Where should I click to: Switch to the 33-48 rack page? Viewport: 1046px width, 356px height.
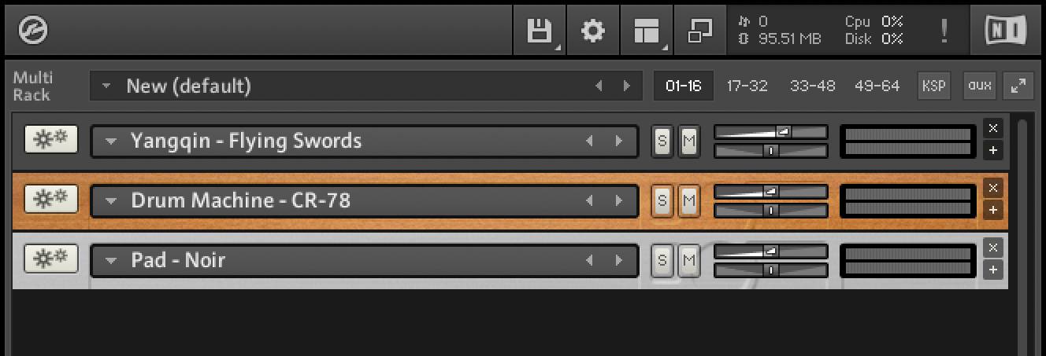click(x=812, y=86)
